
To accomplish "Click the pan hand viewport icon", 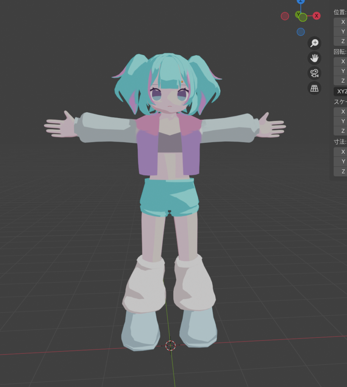I will (314, 58).
